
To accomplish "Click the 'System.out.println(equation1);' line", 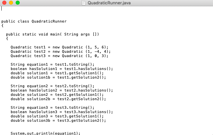I will [46, 133].
